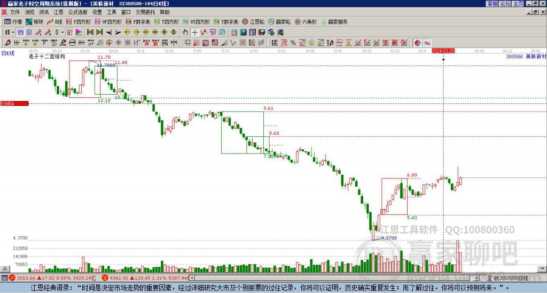547x293 pixels.
Task: Select the yellow circled 金 tool
Action: [311, 43]
